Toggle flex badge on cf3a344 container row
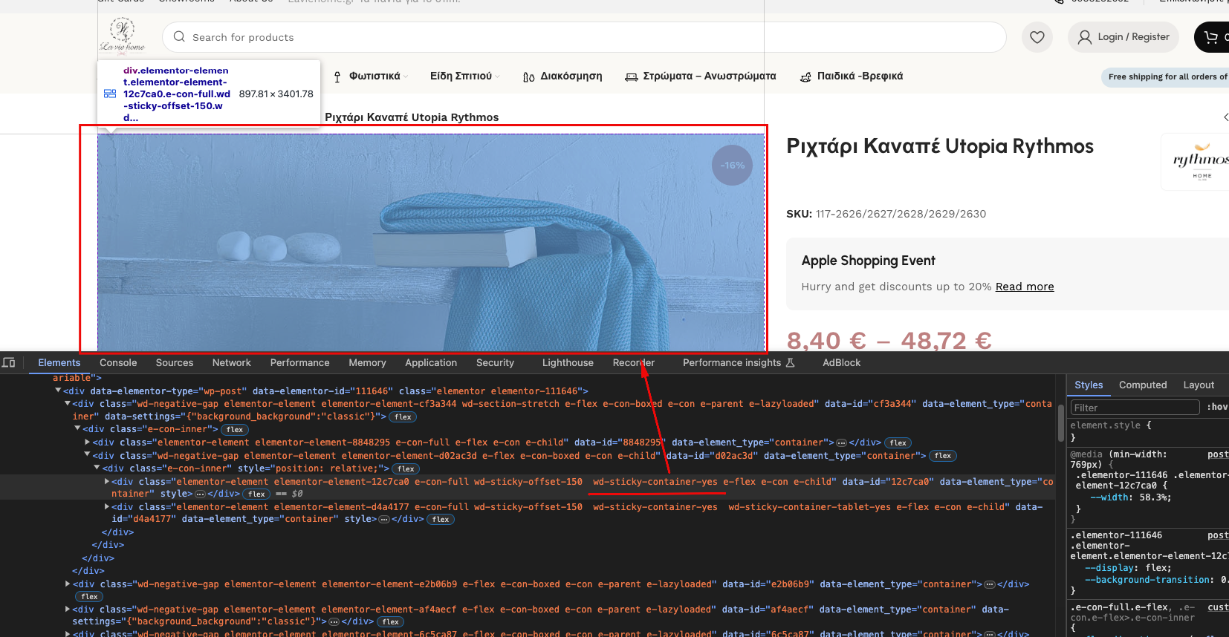This screenshot has width=1229, height=637. (403, 417)
